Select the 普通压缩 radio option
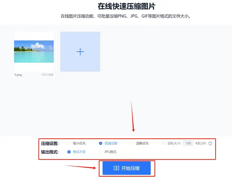Screen dimensions: 232x177 [x=101, y=143]
